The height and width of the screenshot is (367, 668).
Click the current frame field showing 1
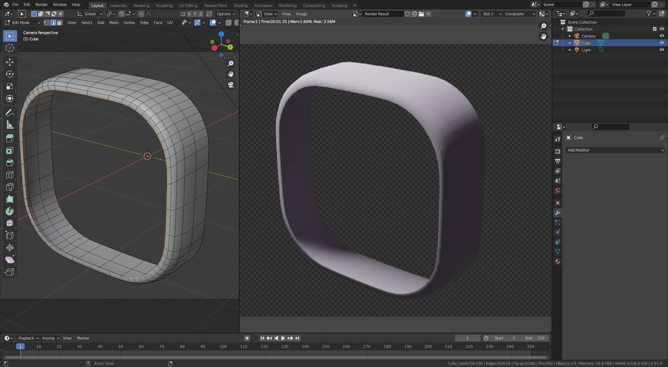click(x=467, y=338)
